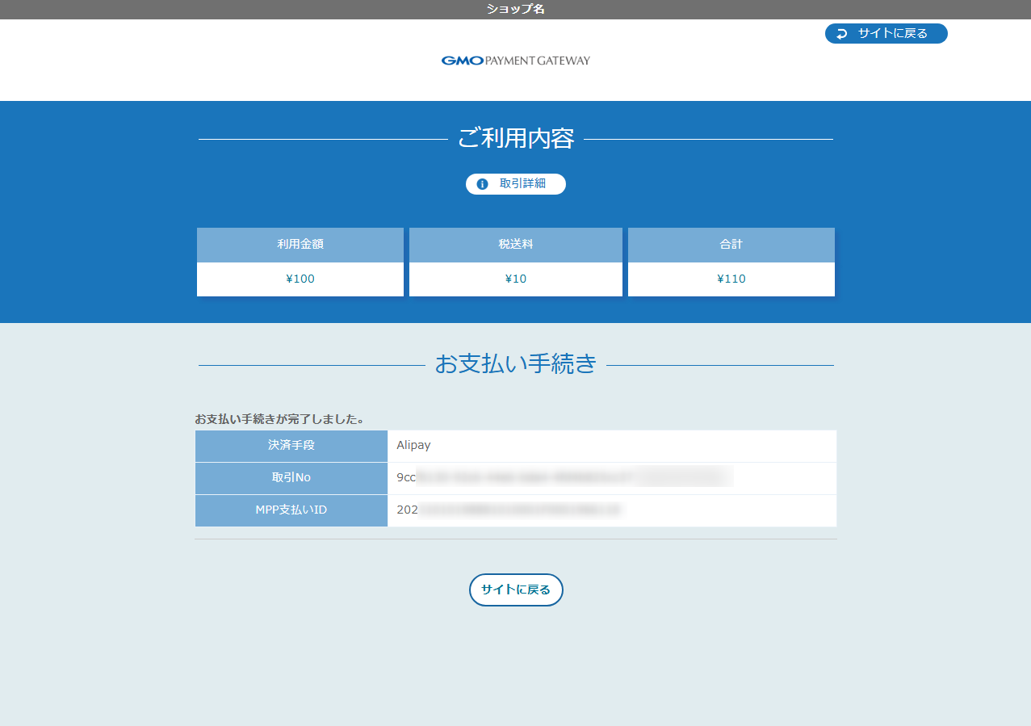Select the ¥110 total cell
This screenshot has height=726, width=1031.
731,279
